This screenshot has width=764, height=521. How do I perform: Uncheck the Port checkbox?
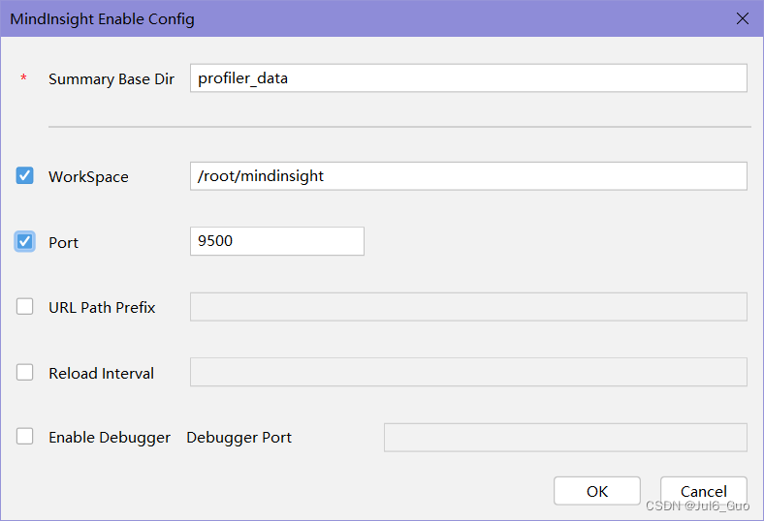25,241
